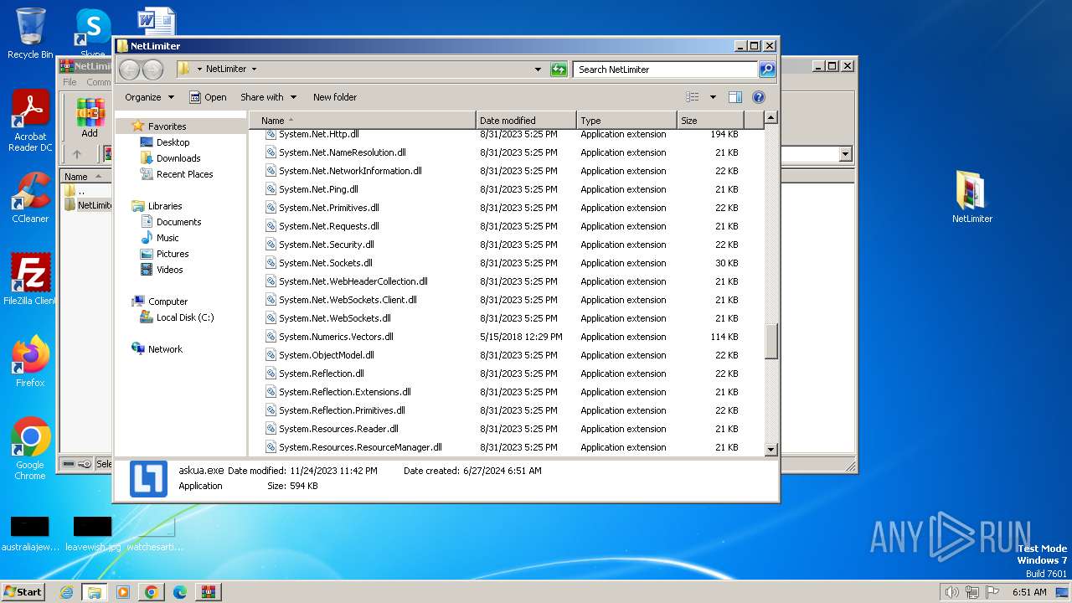Click the Explorer Back navigation button
Image resolution: width=1072 pixels, height=603 pixels.
coord(130,70)
